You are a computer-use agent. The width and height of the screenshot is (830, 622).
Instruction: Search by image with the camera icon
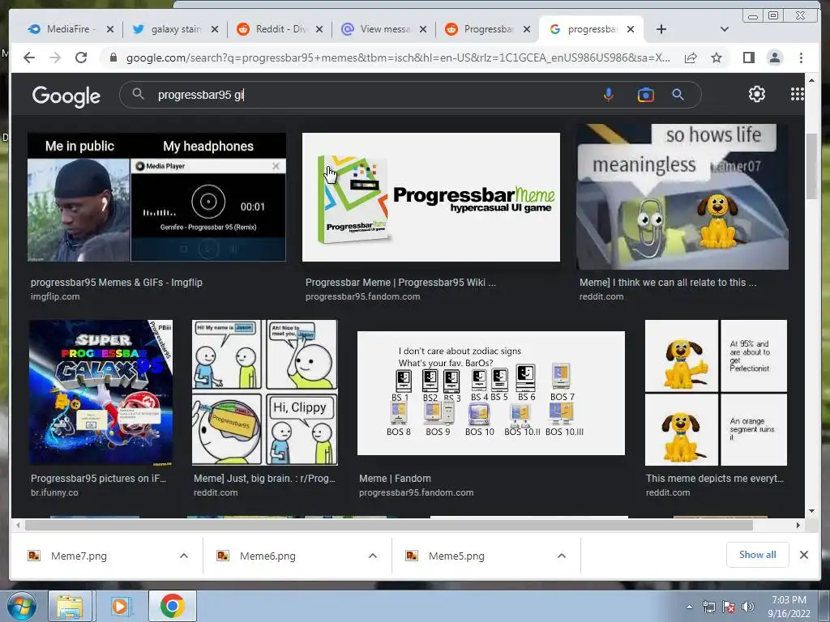pyautogui.click(x=646, y=95)
